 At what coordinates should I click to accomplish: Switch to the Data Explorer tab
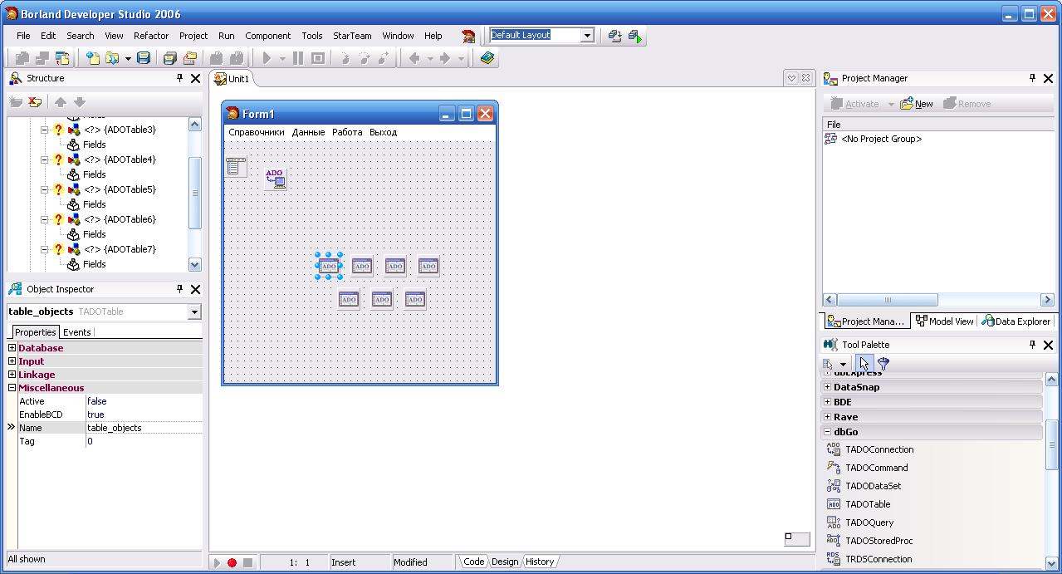pos(1016,321)
